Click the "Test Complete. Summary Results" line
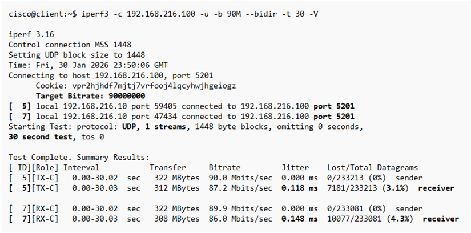 point(78,157)
